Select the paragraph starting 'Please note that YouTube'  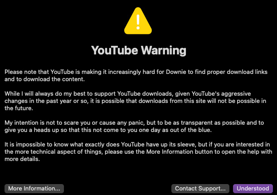136,75
